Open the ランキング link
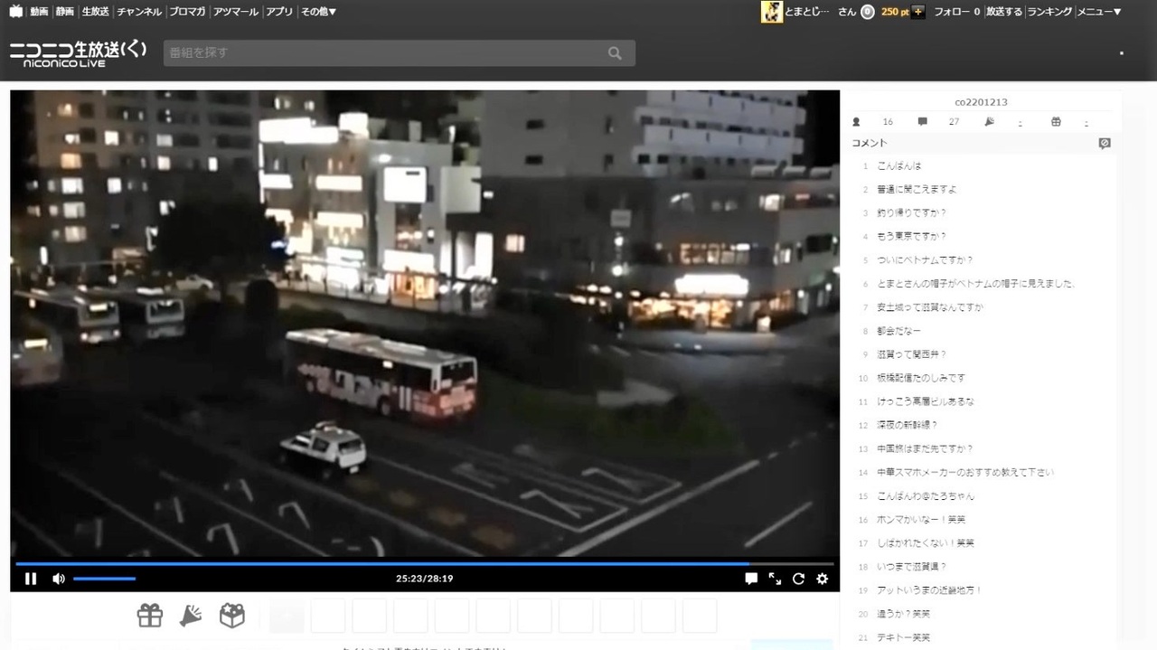 click(x=1049, y=12)
